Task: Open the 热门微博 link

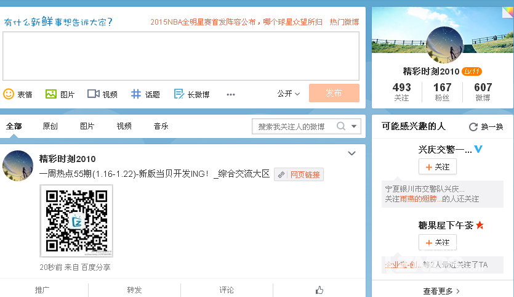Action: pyautogui.click(x=344, y=22)
